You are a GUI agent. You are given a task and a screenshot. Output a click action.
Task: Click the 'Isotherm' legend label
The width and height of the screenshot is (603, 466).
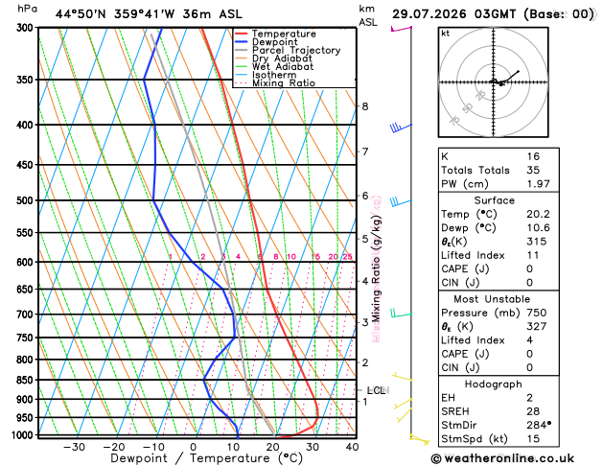(274, 75)
